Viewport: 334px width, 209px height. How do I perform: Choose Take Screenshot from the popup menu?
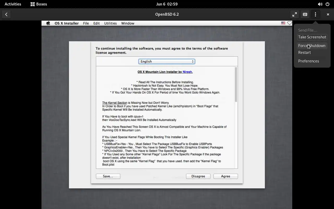click(x=312, y=37)
